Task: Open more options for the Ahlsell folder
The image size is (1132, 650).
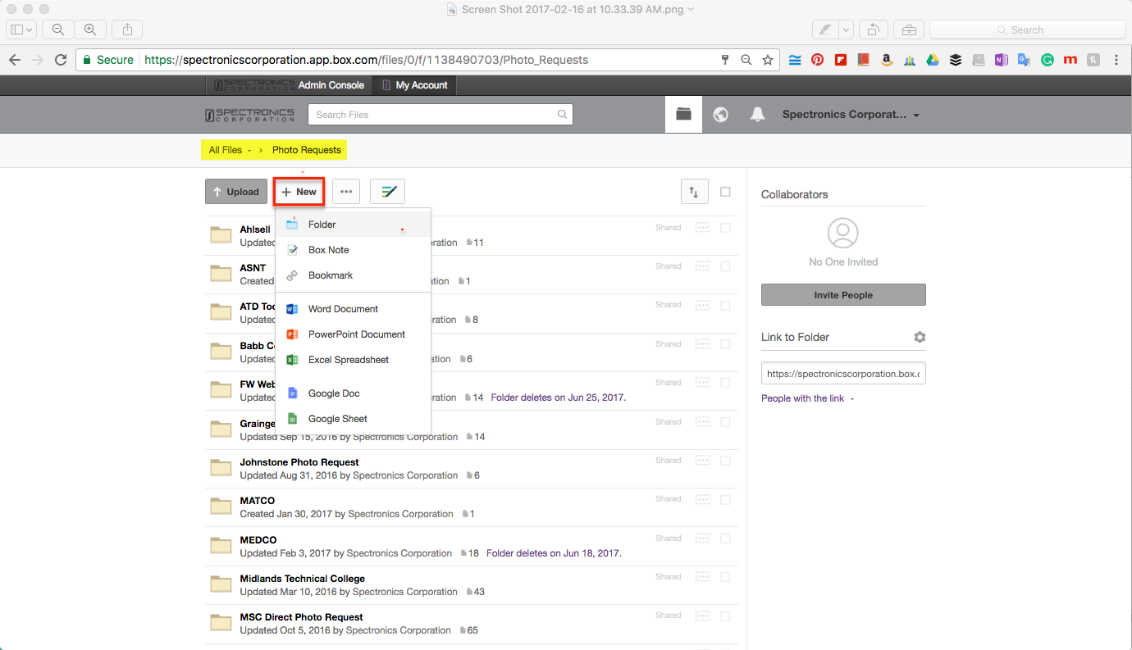Action: (703, 228)
